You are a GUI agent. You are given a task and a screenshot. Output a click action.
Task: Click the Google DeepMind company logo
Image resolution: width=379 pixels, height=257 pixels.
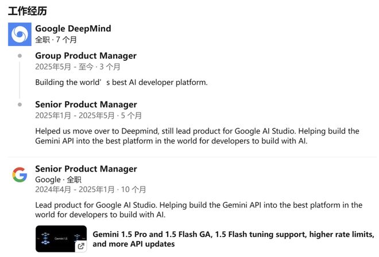[x=20, y=34]
